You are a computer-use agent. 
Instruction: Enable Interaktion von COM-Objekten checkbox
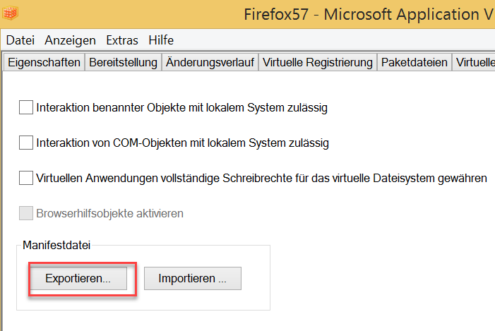point(26,143)
